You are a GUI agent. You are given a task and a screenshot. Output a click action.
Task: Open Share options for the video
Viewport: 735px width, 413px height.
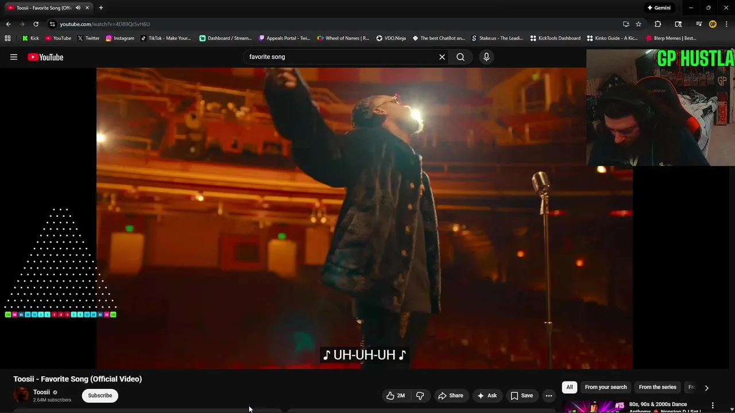pos(450,395)
